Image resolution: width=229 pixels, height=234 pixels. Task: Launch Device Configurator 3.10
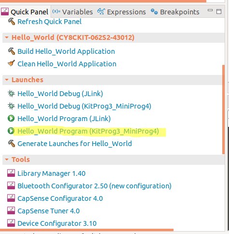click(57, 223)
